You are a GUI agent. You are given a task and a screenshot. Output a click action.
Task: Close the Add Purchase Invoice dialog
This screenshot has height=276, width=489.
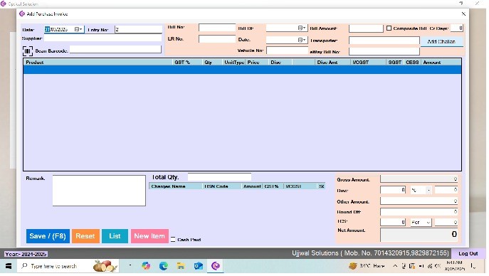(463, 14)
